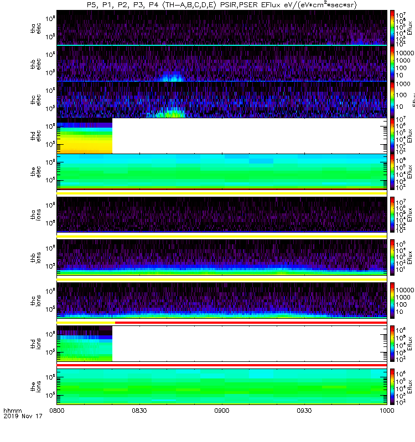Pick the color bar beside the thd elec panel

392,136
